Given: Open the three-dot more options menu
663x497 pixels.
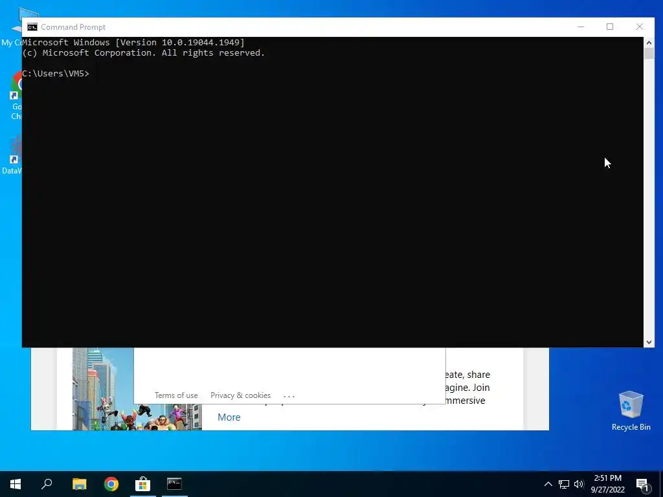Looking at the screenshot, I should click(x=289, y=397).
